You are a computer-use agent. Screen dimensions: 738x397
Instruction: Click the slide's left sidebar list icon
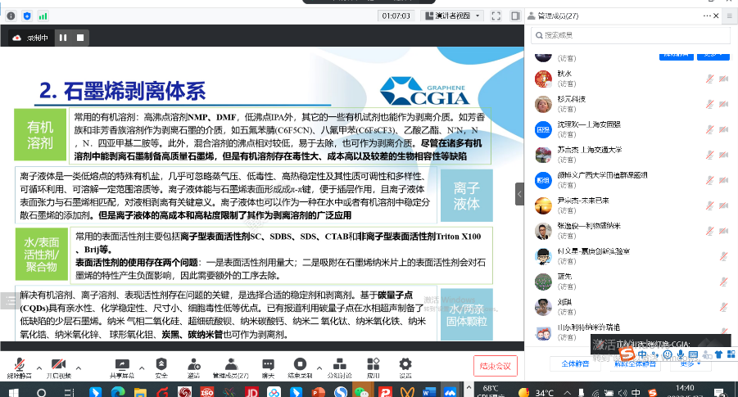tap(9, 300)
